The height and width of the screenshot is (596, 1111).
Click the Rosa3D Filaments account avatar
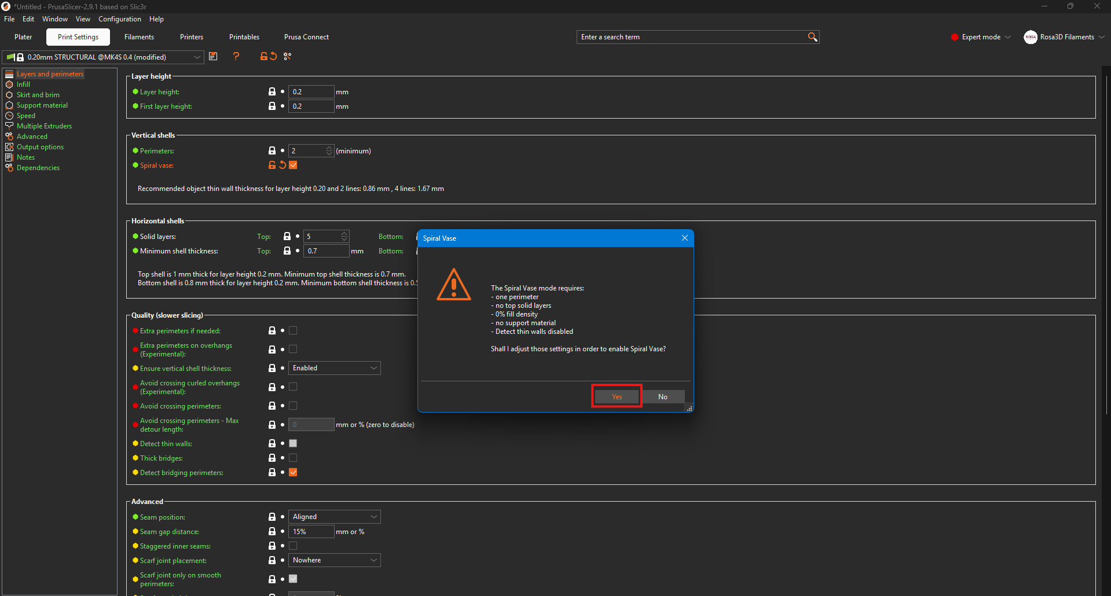1031,37
